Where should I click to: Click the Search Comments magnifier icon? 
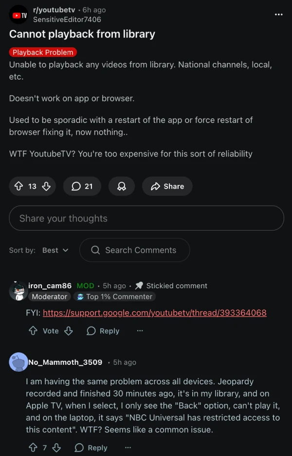point(96,250)
